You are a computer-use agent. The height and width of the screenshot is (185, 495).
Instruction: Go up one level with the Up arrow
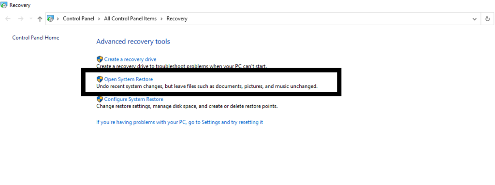[40, 19]
